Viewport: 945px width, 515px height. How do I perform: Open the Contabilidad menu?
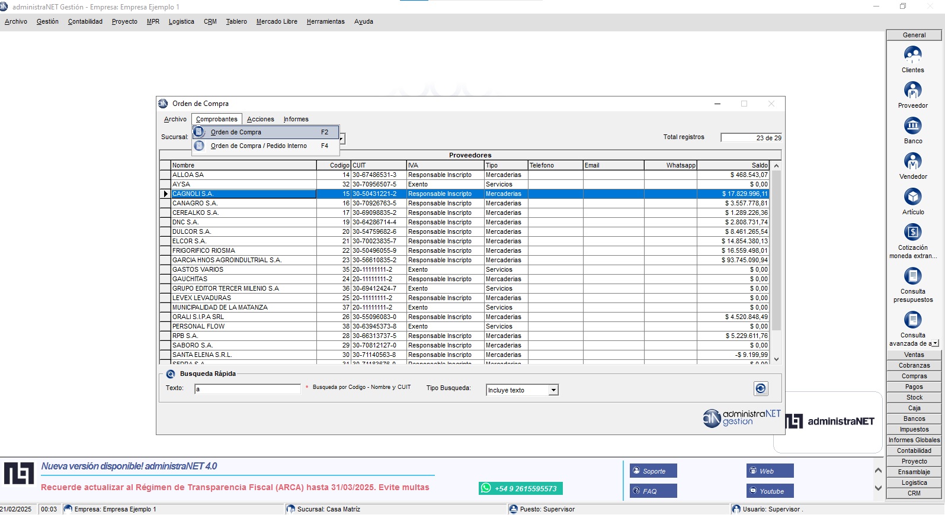[85, 21]
